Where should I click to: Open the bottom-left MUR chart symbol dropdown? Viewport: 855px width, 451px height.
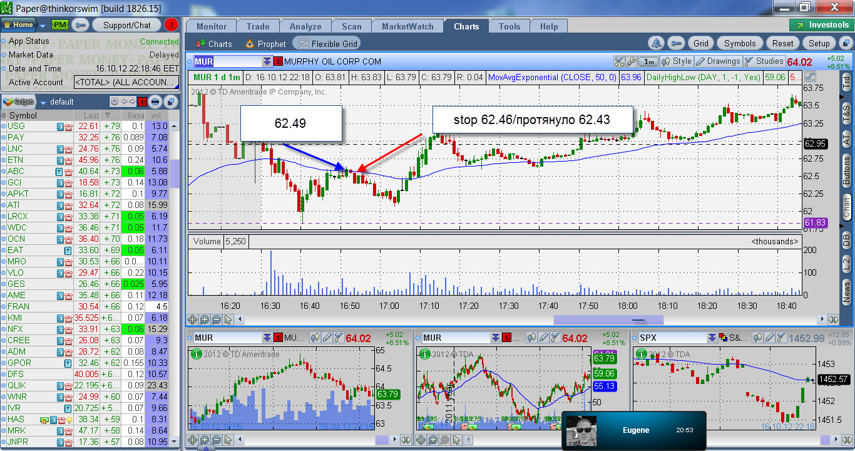(x=267, y=338)
